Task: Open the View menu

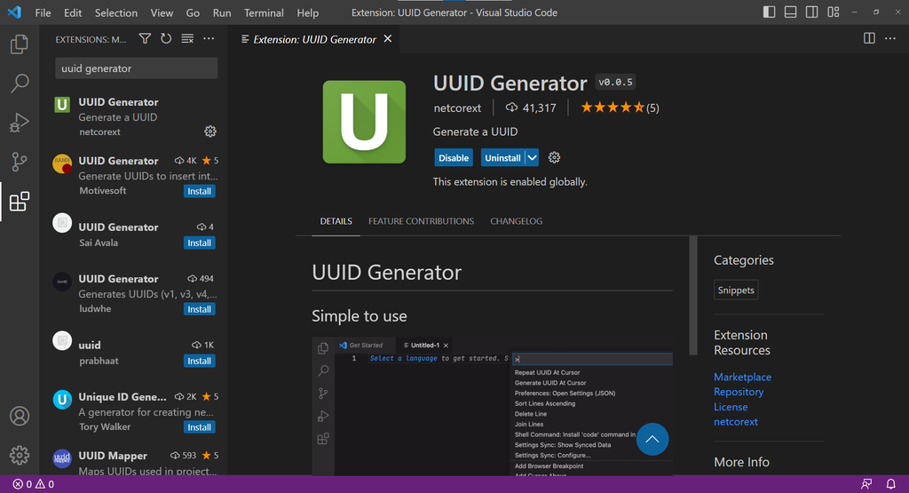Action: [162, 12]
